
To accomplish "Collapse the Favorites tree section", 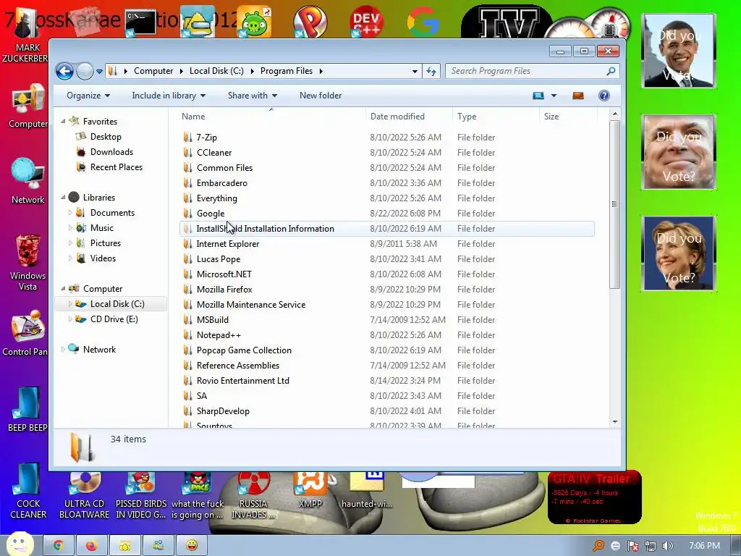I will tap(64, 122).
